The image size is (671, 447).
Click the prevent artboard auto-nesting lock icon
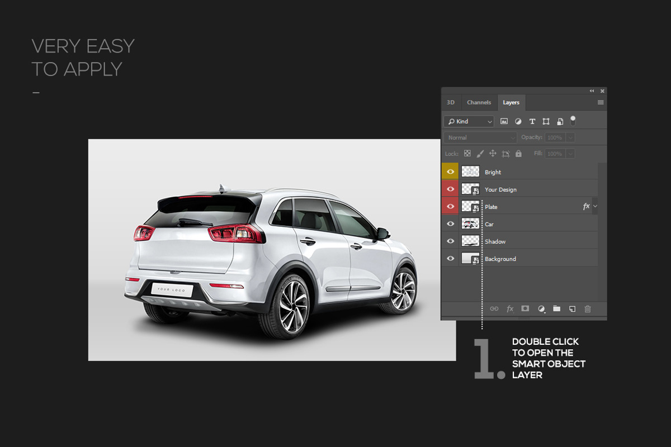click(505, 153)
